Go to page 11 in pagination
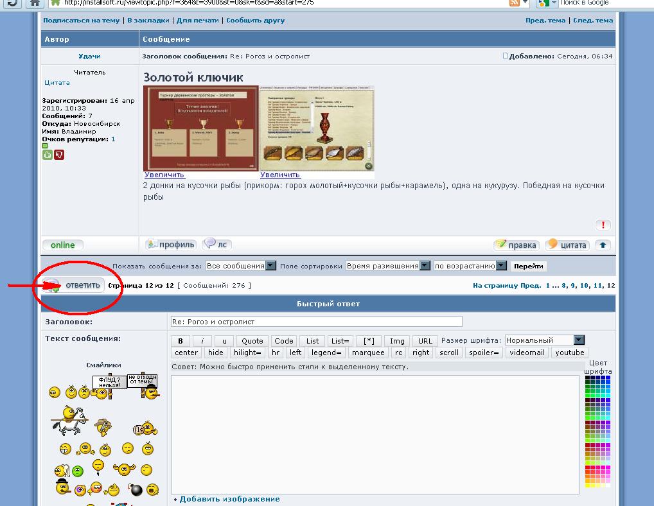The width and height of the screenshot is (654, 506). 597,286
